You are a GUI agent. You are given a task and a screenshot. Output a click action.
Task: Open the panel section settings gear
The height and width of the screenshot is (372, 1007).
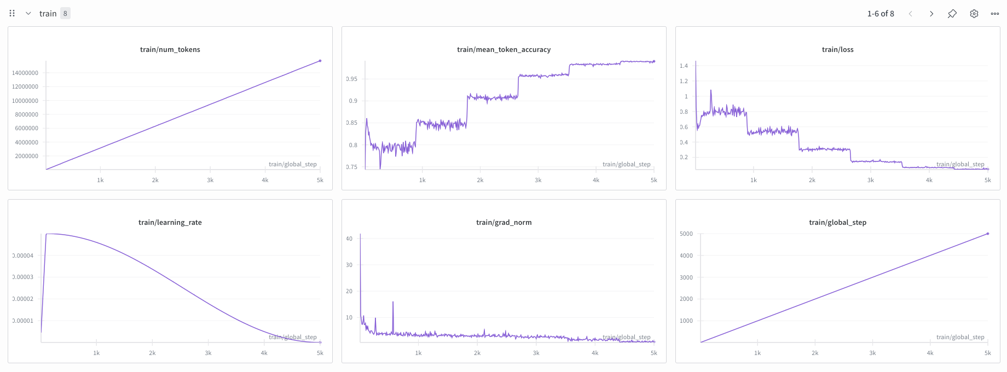[x=974, y=13]
